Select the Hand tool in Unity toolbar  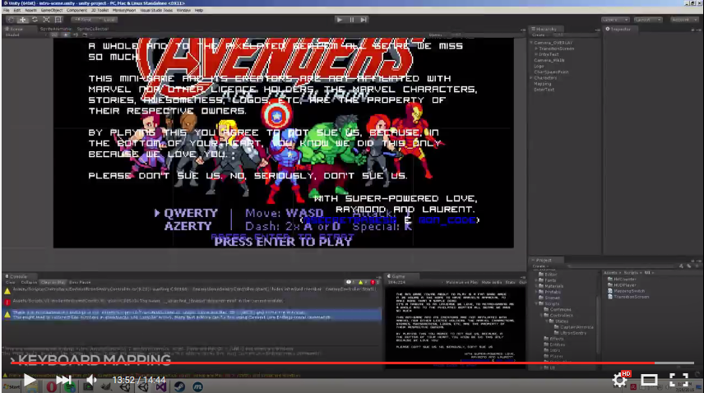tap(11, 20)
